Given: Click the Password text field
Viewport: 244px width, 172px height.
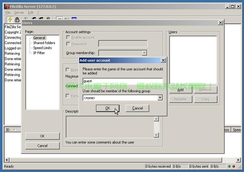Looking at the screenshot, I should point(123,44).
